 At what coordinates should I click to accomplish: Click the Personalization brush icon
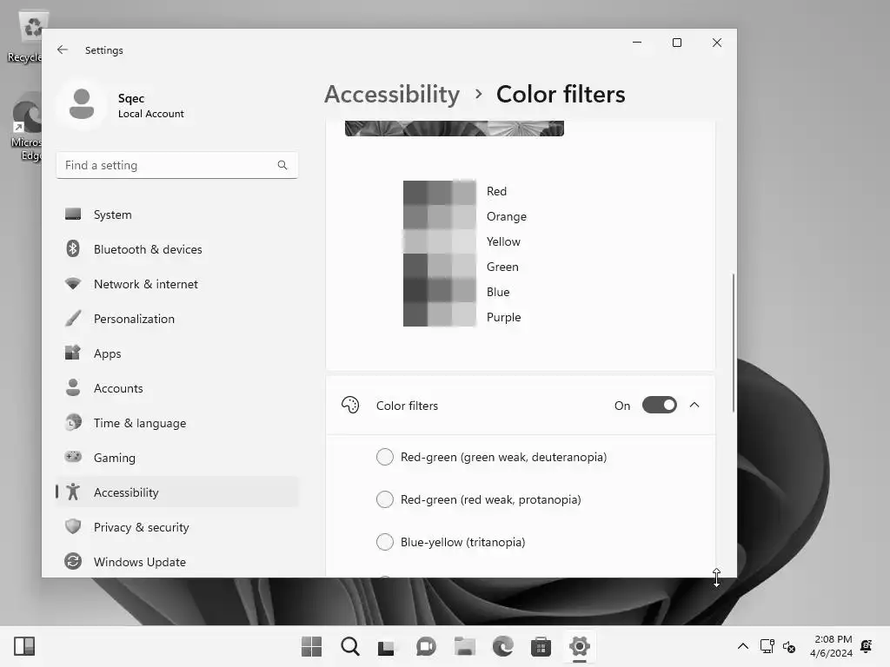click(x=73, y=318)
